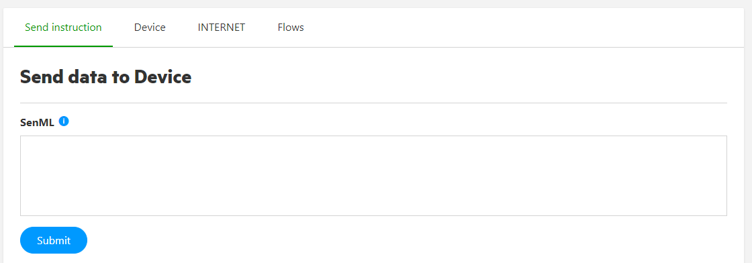Image resolution: width=752 pixels, height=263 pixels.
Task: Select the Send instruction tab
Action: coord(63,28)
